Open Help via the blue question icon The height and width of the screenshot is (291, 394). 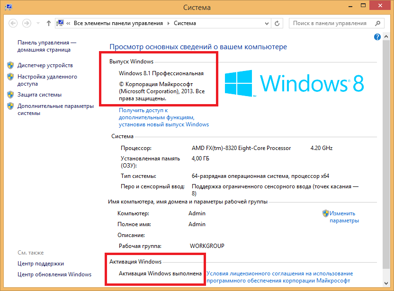pyautogui.click(x=377, y=37)
